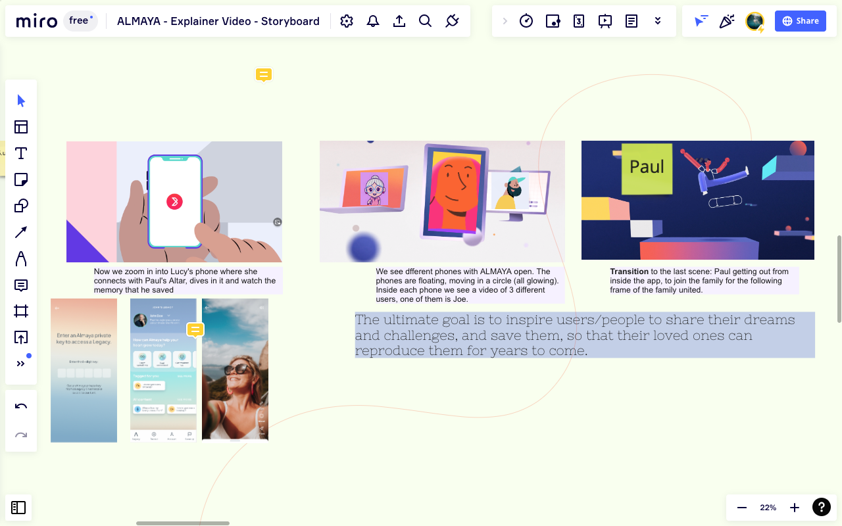Open the apps plug icon

tap(452, 21)
